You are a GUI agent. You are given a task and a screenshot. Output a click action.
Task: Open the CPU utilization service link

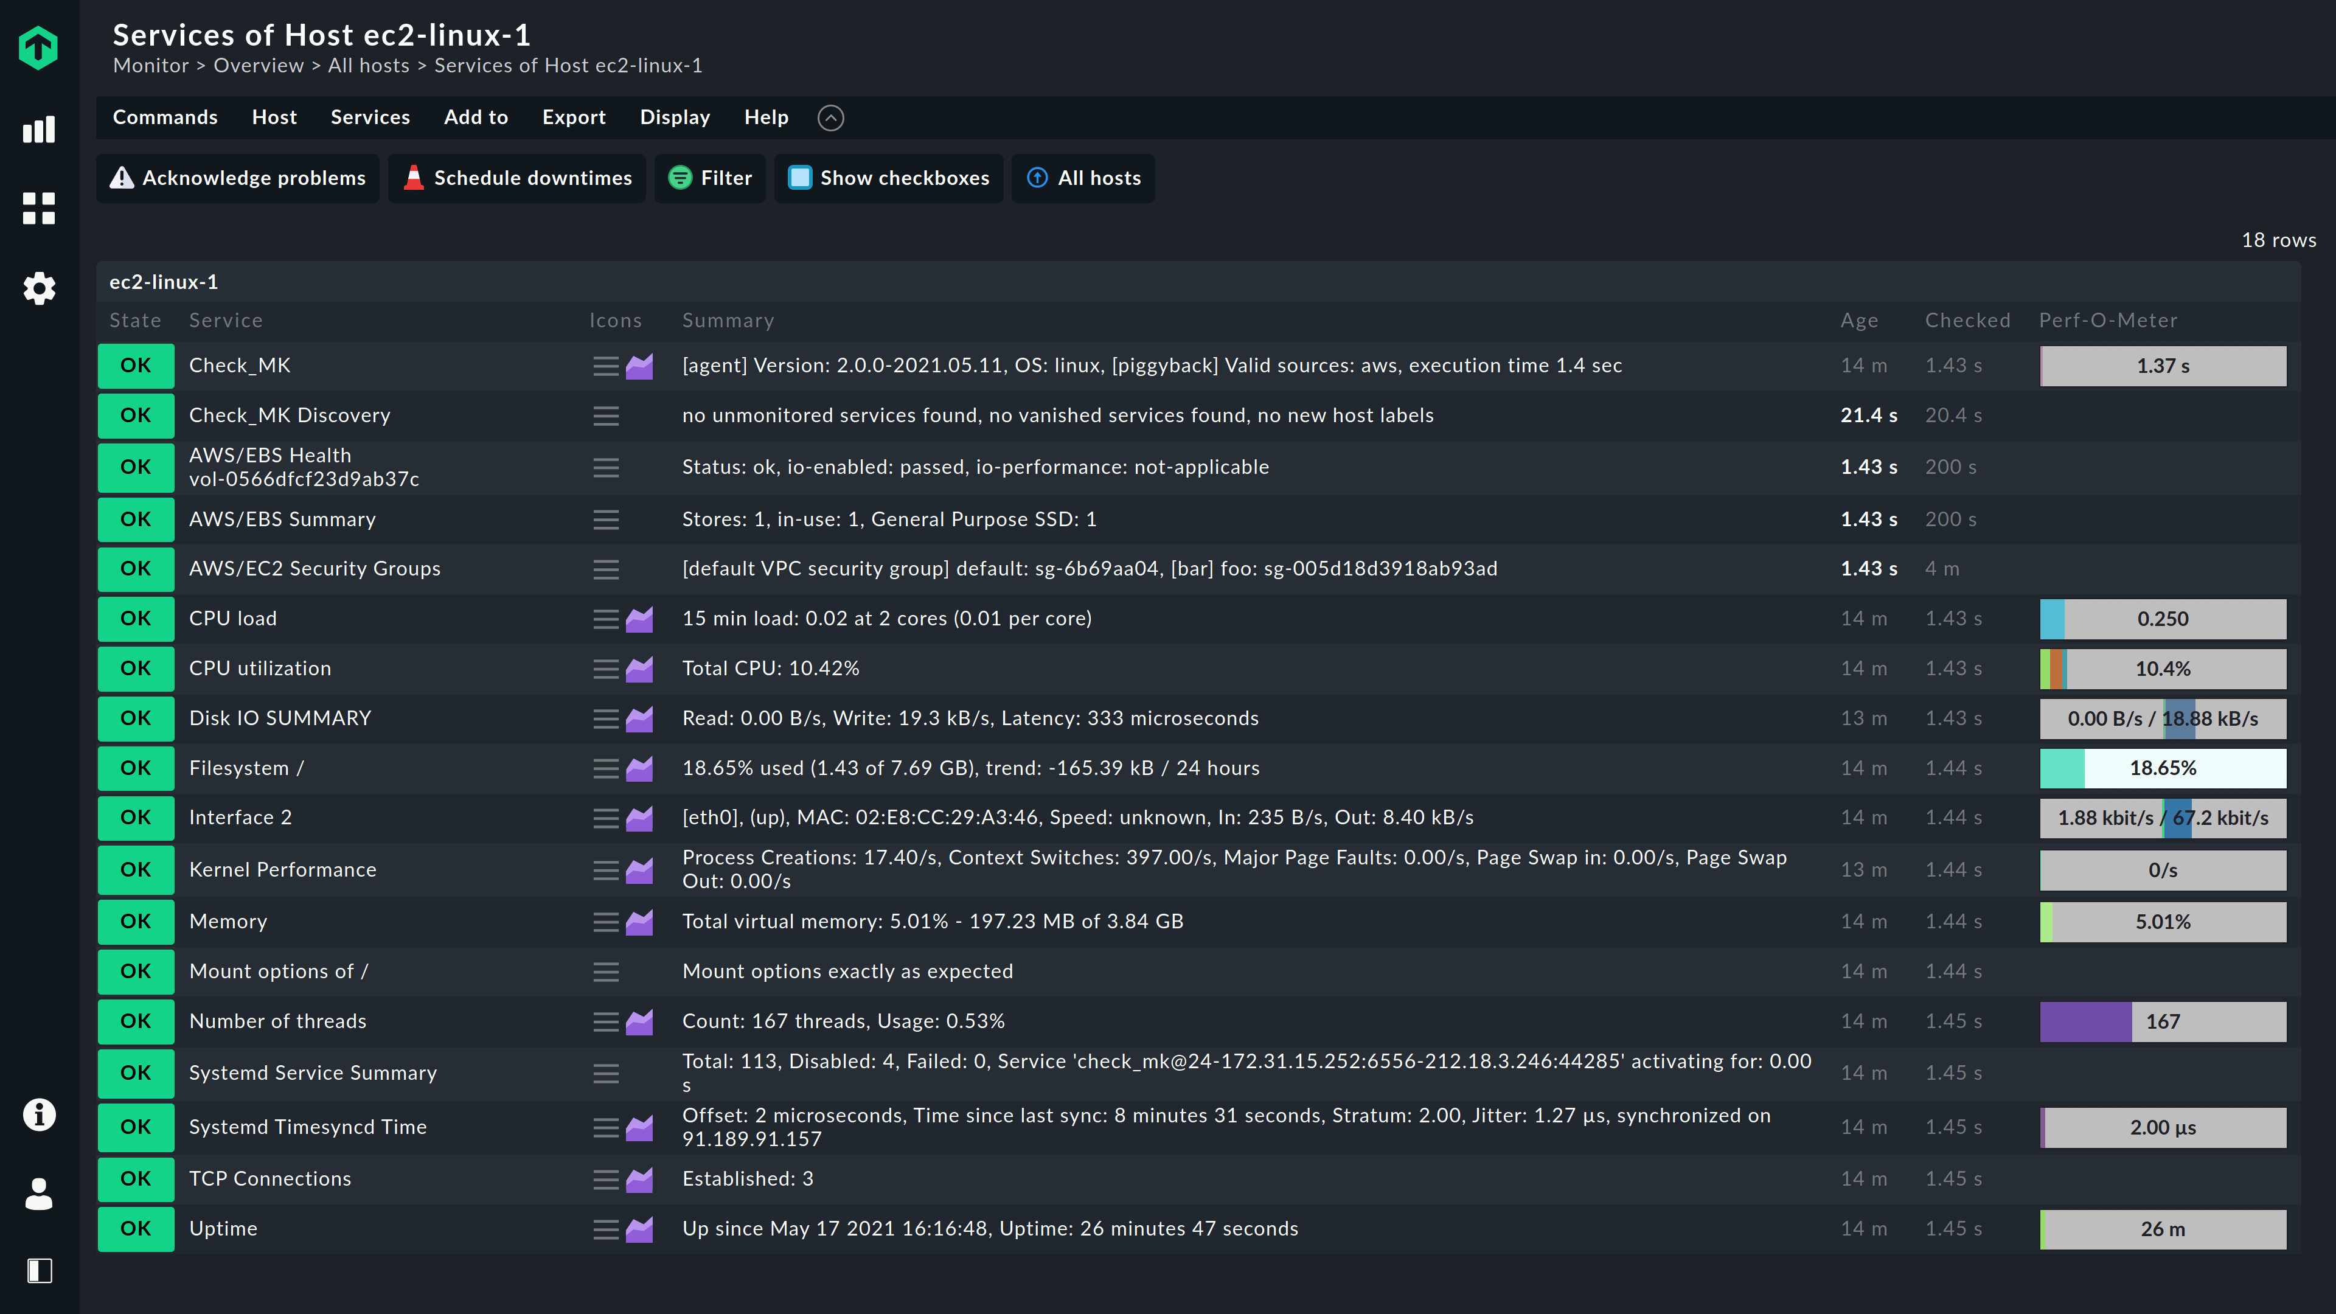click(260, 669)
